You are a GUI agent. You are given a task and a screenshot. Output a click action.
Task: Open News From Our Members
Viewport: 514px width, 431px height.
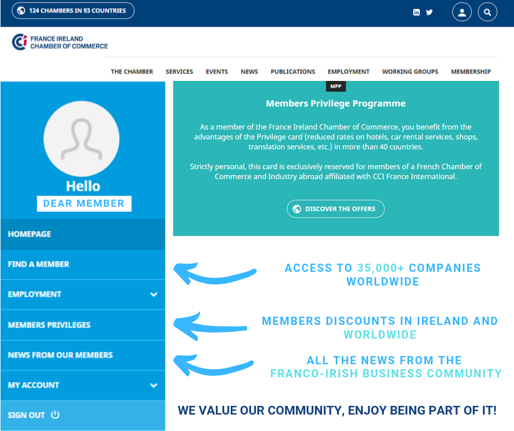[x=60, y=355]
